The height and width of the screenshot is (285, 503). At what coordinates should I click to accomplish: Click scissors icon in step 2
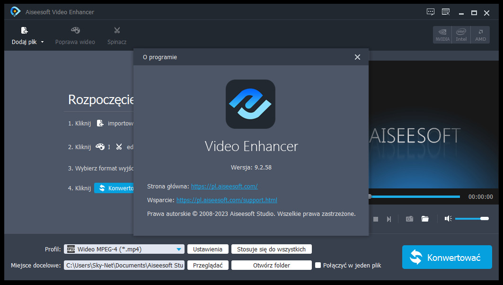(119, 147)
